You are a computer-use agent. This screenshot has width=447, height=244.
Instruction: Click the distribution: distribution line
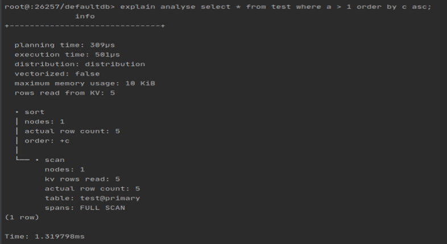click(80, 64)
